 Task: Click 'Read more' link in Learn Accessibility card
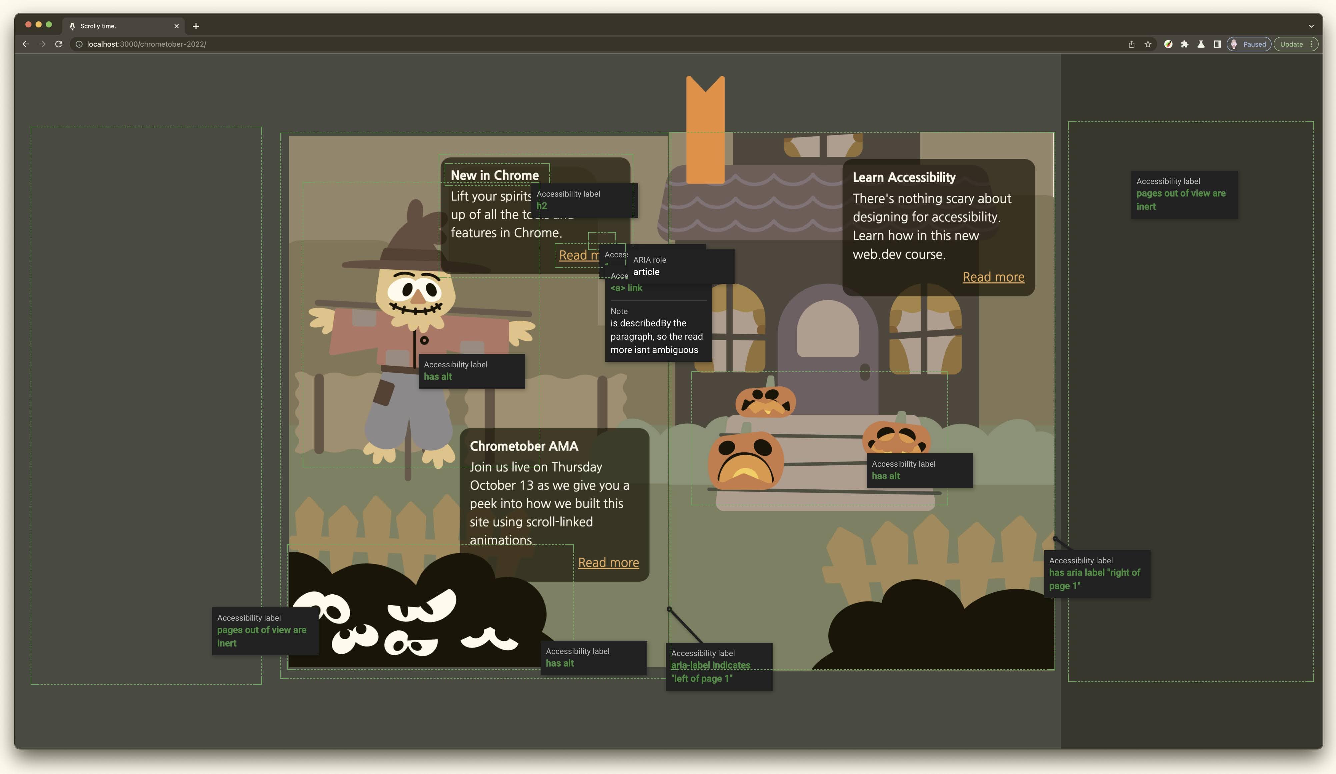click(x=993, y=276)
